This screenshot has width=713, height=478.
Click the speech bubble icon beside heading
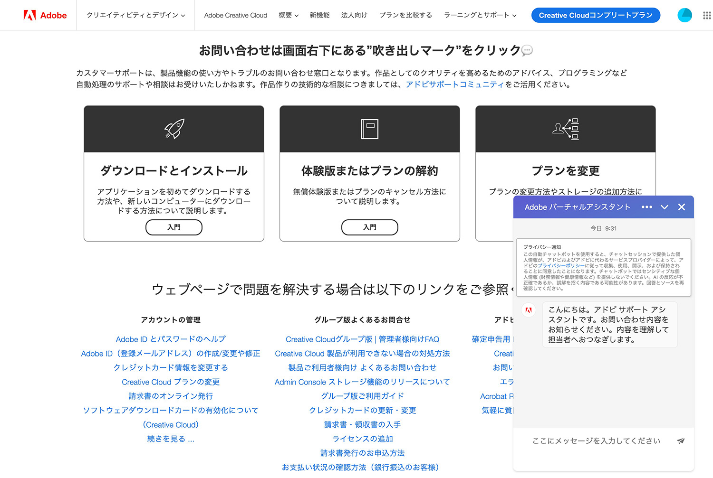(x=527, y=50)
